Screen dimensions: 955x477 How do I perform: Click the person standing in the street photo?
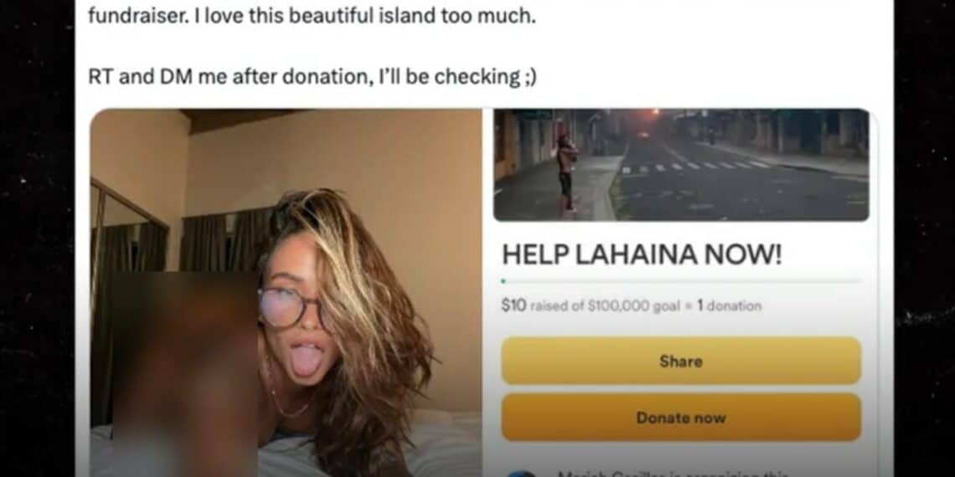tap(567, 172)
